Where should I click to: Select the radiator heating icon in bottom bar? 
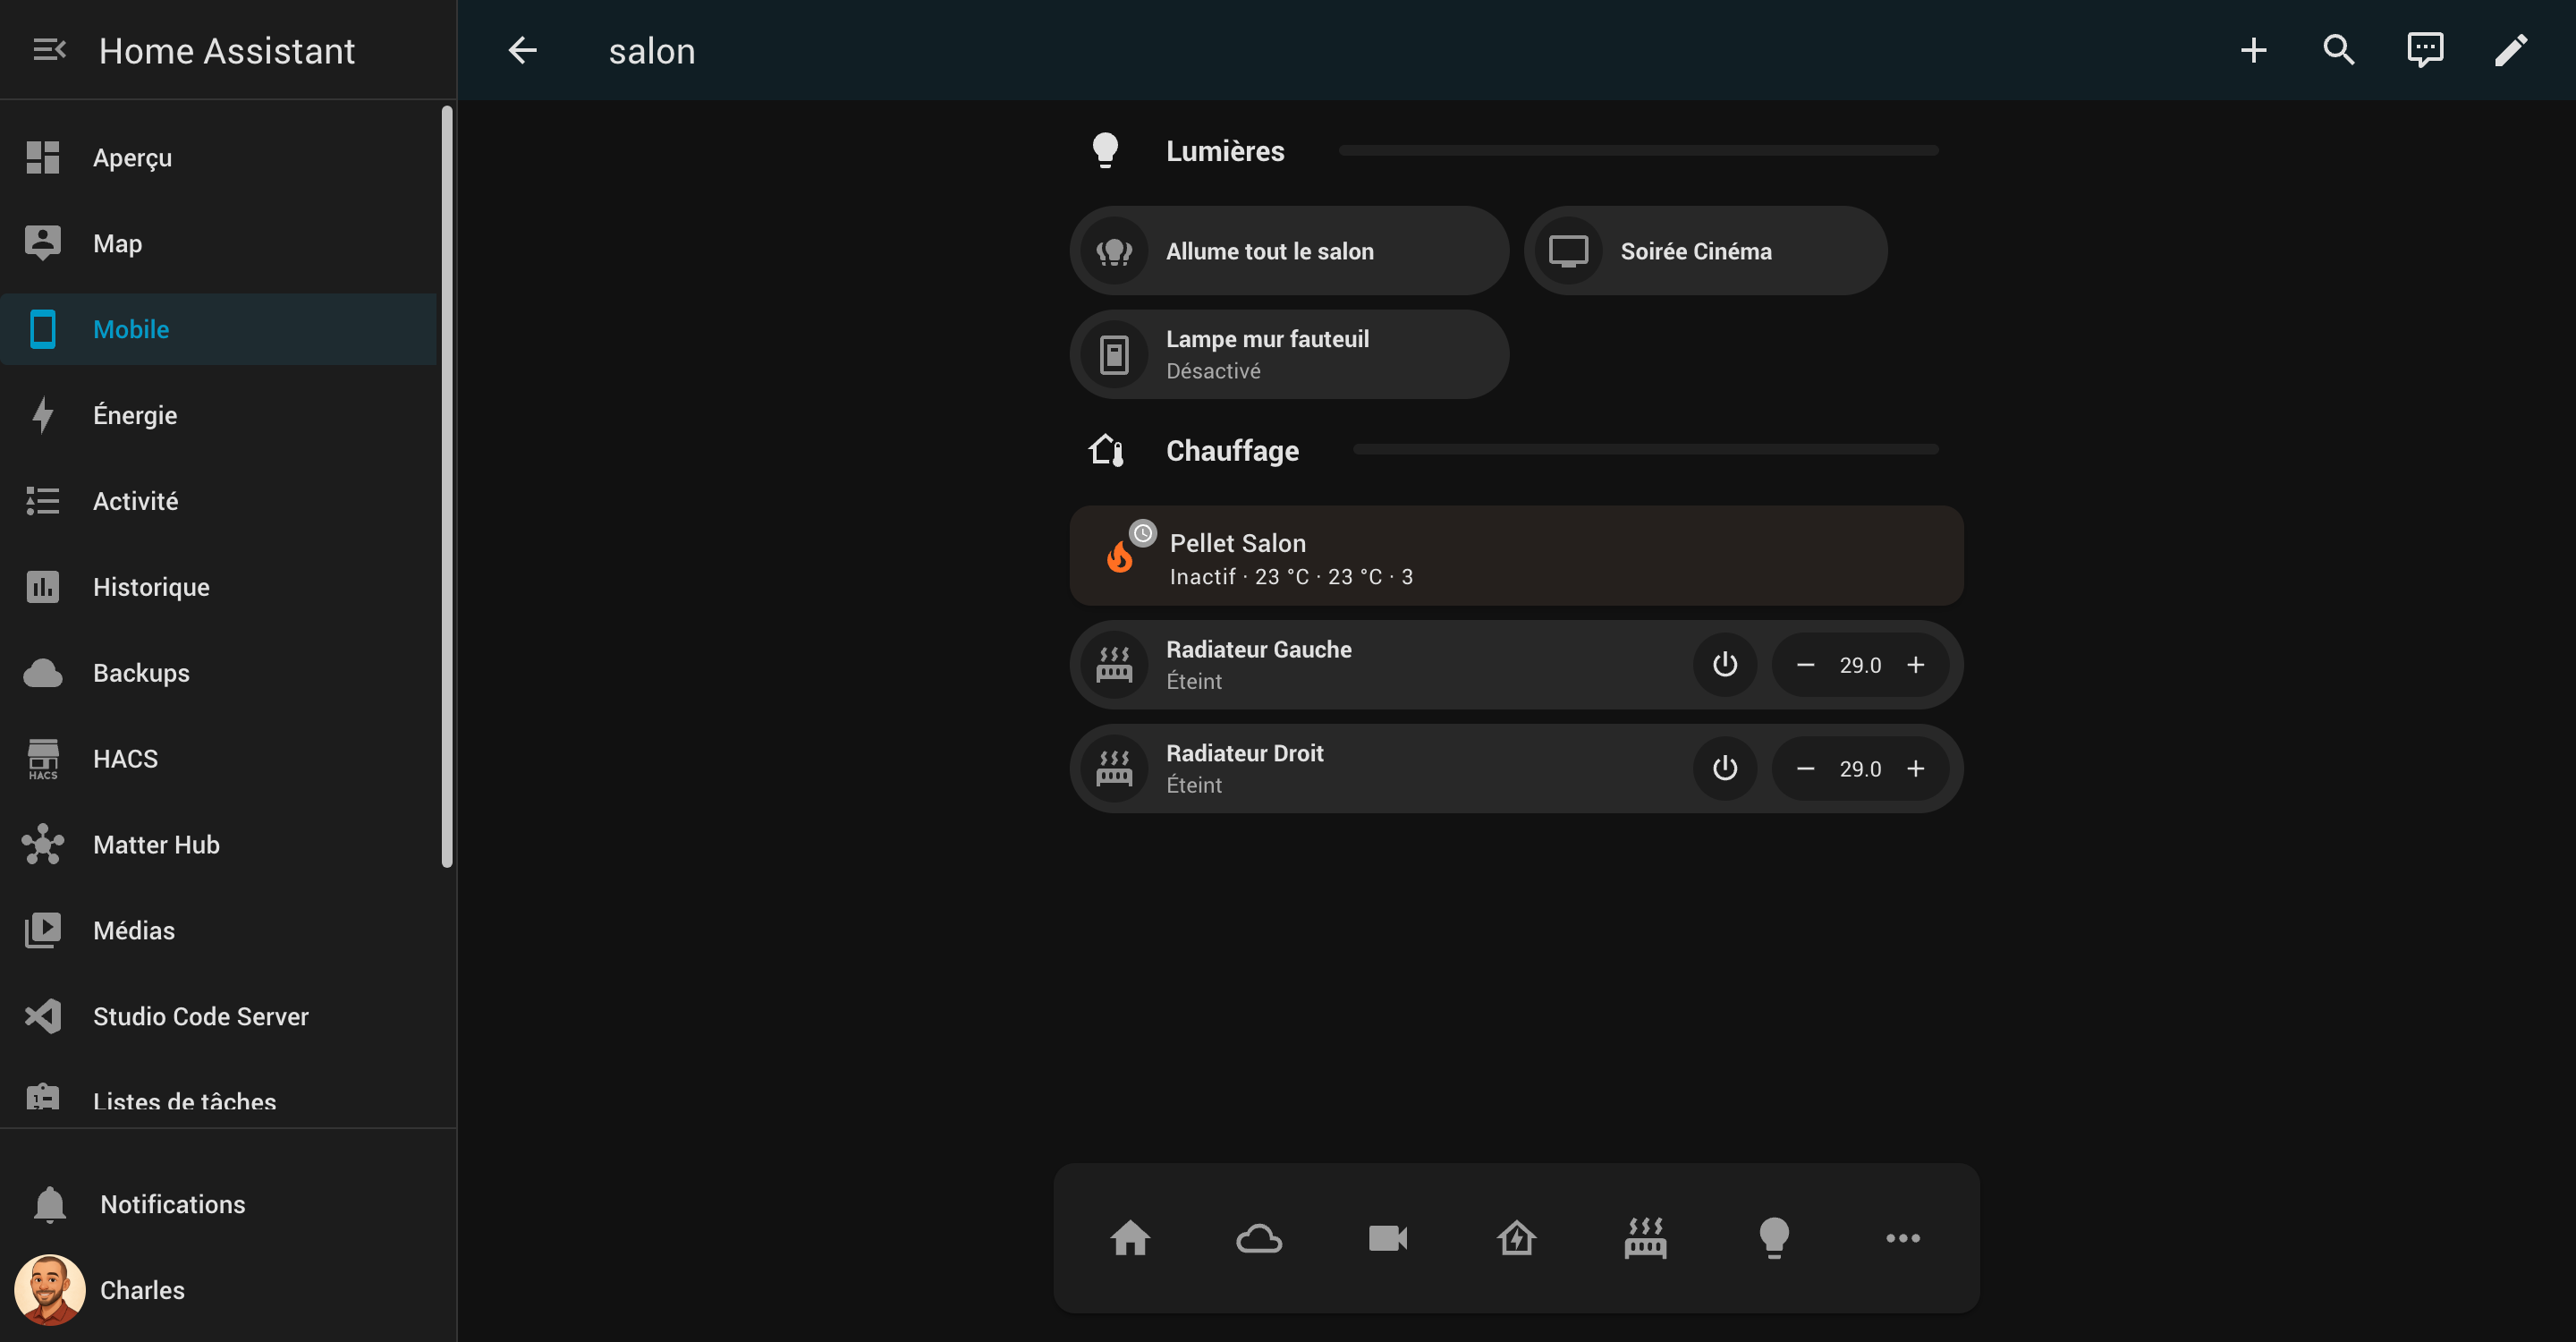1644,1238
